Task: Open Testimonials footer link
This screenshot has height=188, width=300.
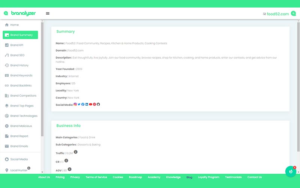Action: 233,177
